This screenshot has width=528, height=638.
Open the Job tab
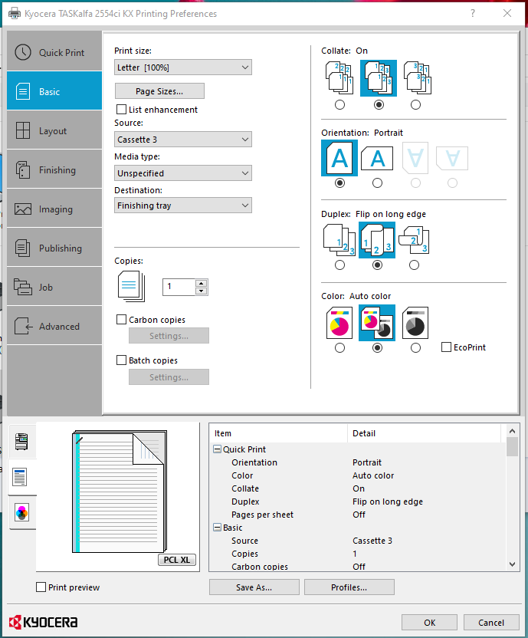(54, 287)
